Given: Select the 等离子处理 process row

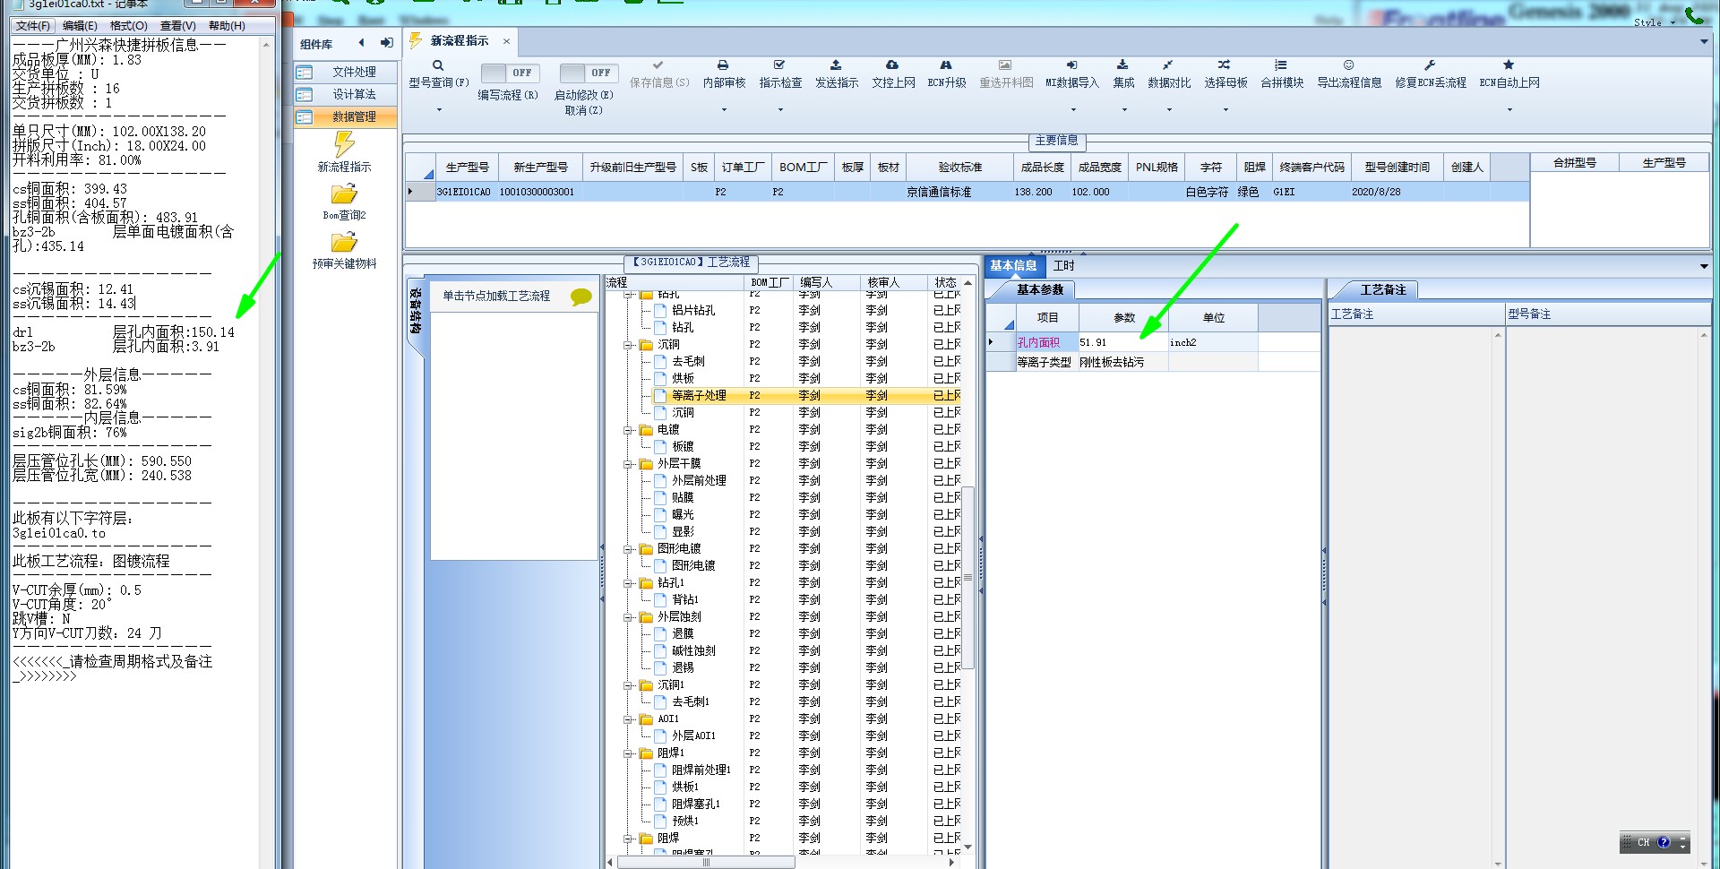Looking at the screenshot, I should [783, 396].
